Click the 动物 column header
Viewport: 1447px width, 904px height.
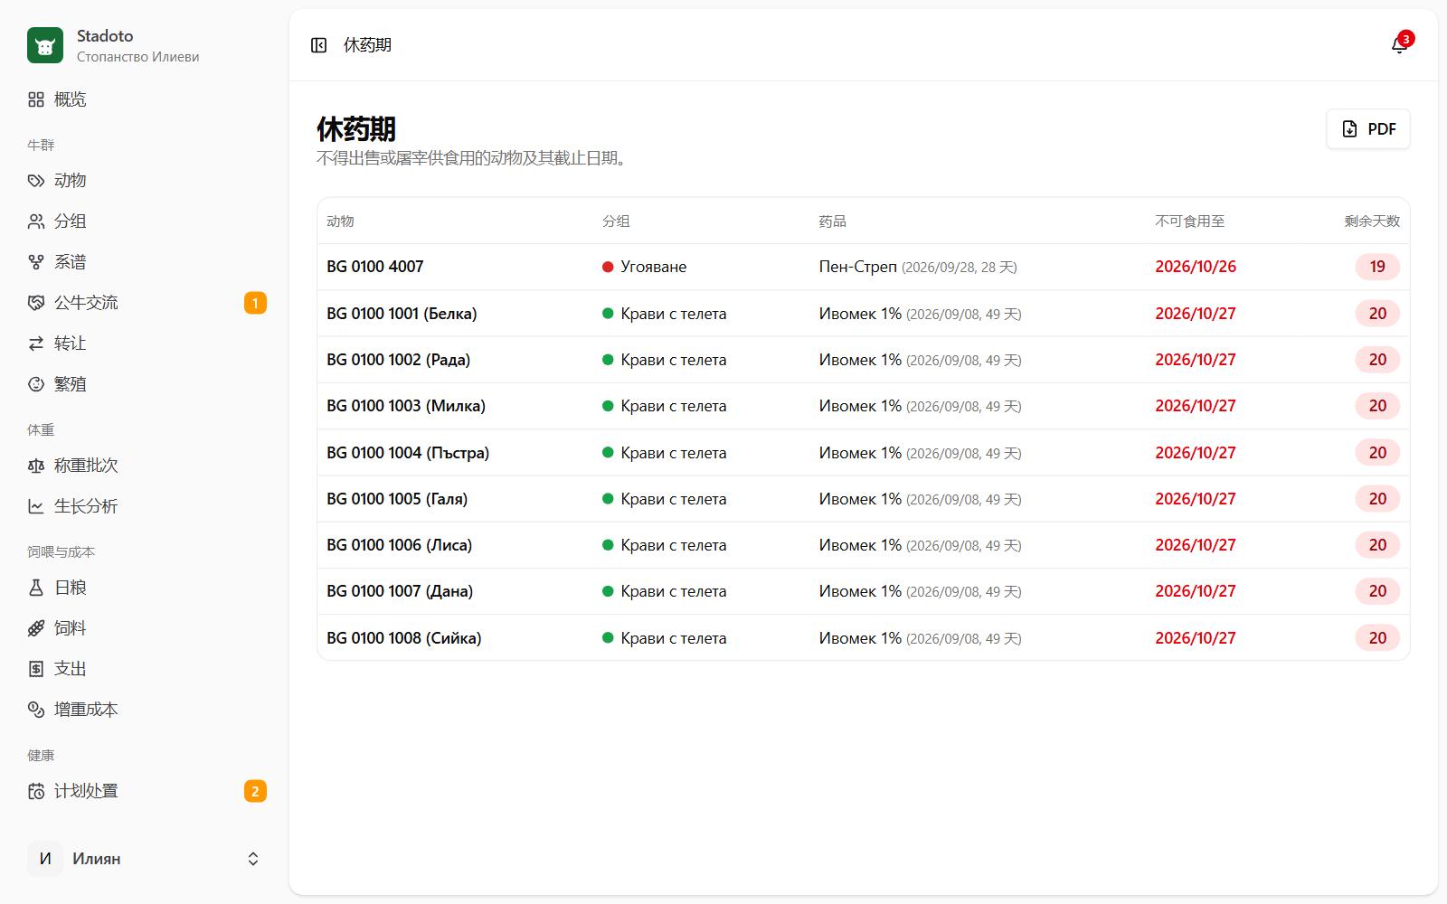[x=340, y=221]
